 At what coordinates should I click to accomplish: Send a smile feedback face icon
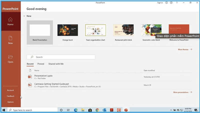(166, 3)
